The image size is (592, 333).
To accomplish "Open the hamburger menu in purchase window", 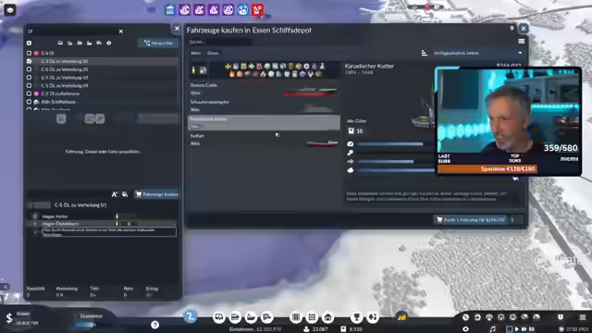I will (x=522, y=41).
